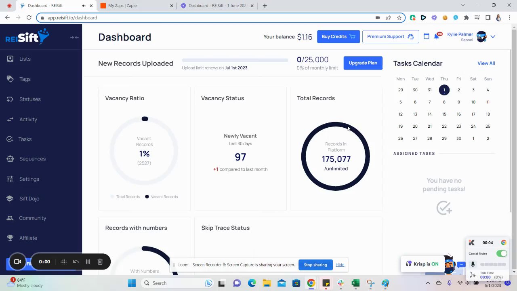Restart Loom recording with undo icon
The height and width of the screenshot is (291, 517).
[x=76, y=261]
